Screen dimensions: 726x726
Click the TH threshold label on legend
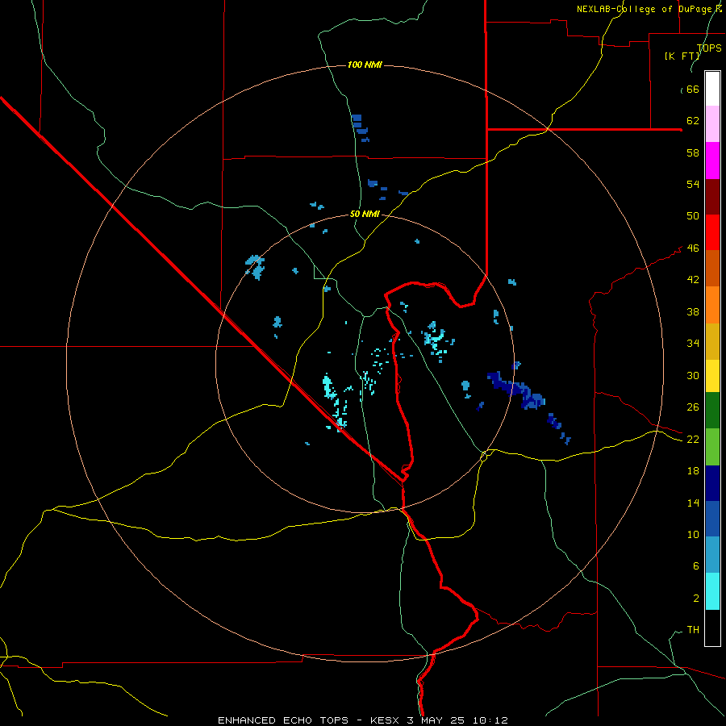(x=693, y=630)
